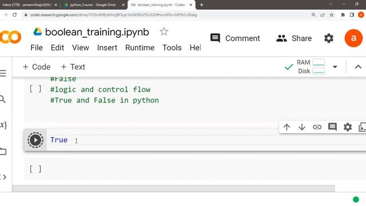Mirror cell in tab icon

[x=362, y=127]
